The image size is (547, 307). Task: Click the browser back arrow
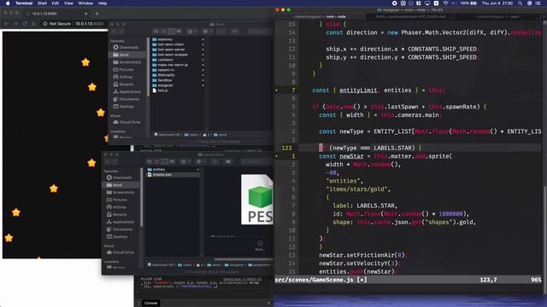tap(6, 24)
